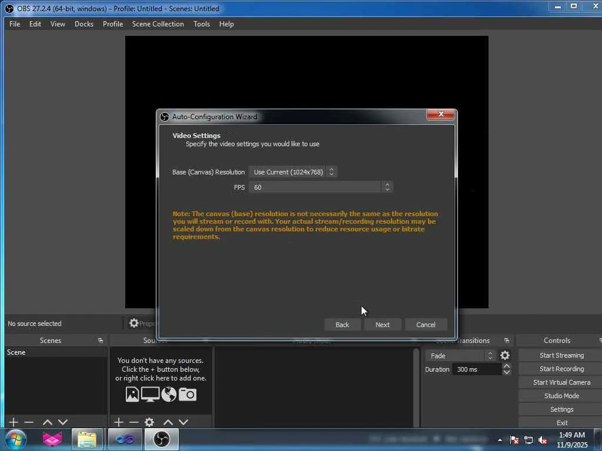Screen dimensions: 602x451
Task: Expand the Base (Canvas) Resolution dropdown
Action: point(293,172)
